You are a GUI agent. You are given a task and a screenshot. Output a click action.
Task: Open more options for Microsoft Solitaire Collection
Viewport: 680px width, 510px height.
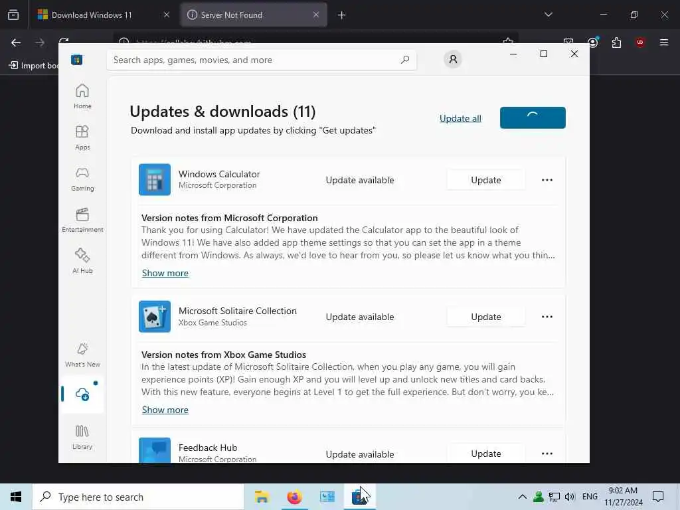[547, 317]
